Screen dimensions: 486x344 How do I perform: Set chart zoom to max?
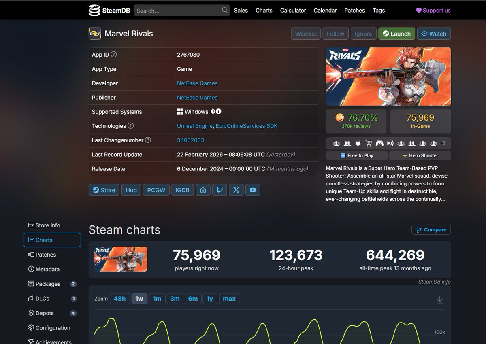coord(229,299)
